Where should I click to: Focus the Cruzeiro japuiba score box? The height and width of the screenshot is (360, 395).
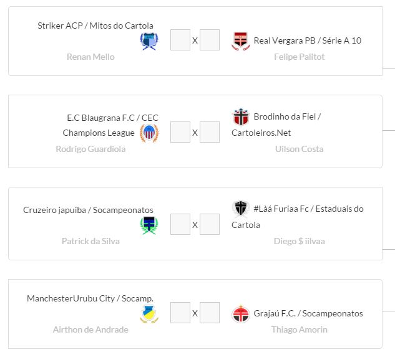click(x=180, y=224)
